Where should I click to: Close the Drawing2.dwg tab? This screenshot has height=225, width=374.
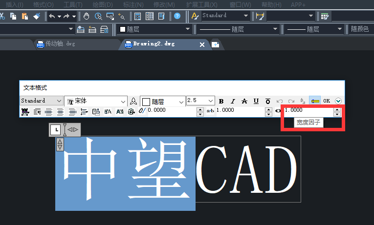[202, 44]
